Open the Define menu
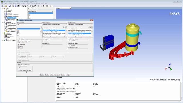 [10, 4]
